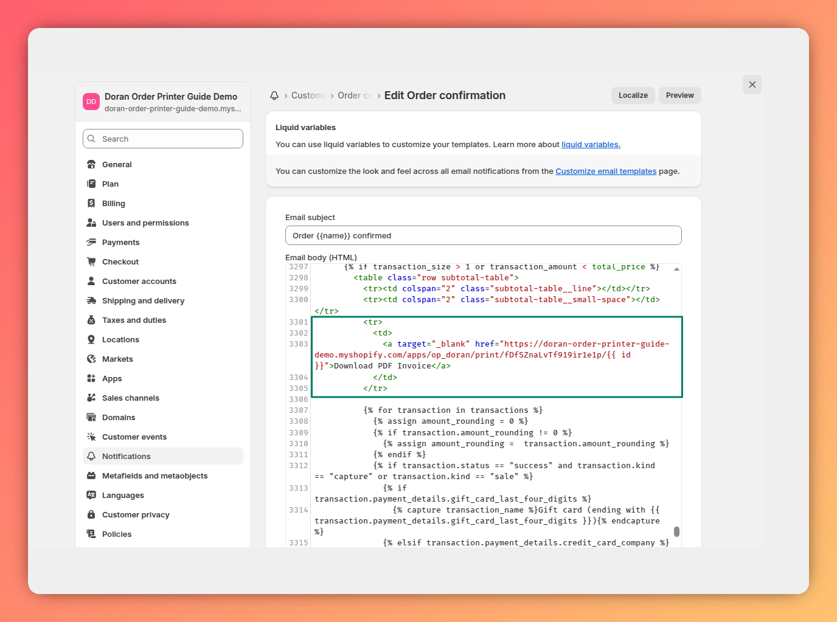Click the DD store avatar

pyautogui.click(x=91, y=102)
